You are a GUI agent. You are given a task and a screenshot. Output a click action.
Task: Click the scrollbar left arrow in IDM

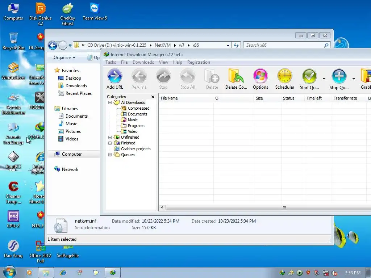(x=162, y=207)
